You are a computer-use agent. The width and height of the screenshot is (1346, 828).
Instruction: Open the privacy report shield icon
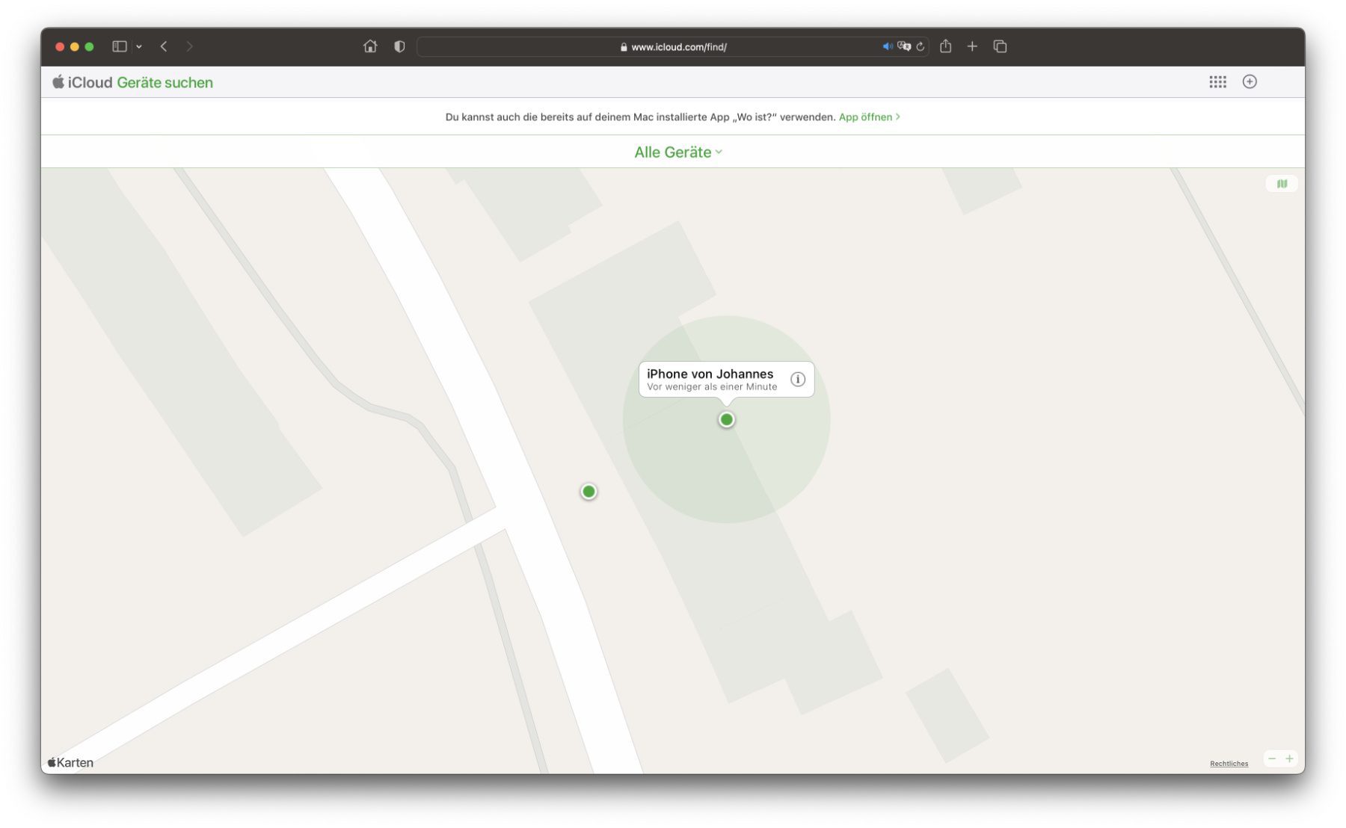click(x=399, y=46)
